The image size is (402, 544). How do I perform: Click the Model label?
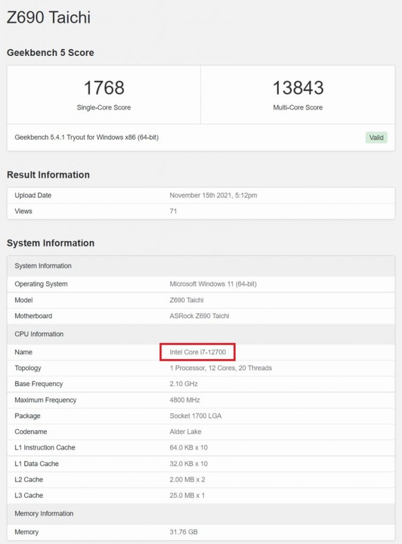tap(23, 300)
